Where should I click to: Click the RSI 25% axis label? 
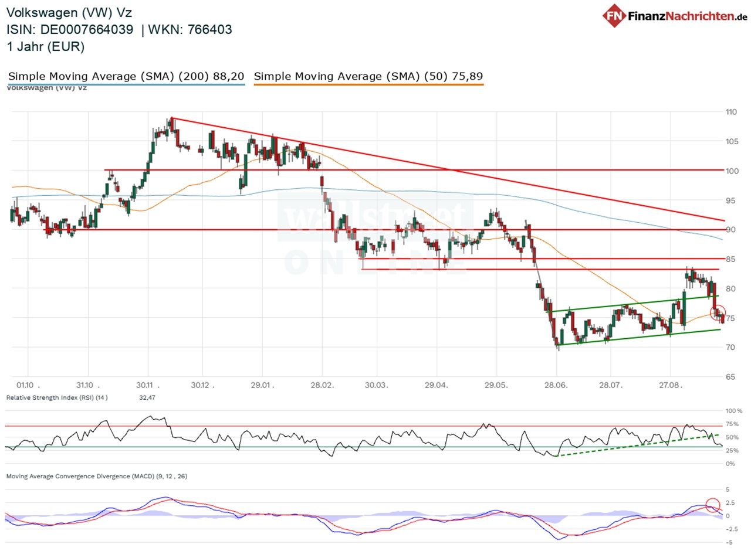(x=733, y=450)
